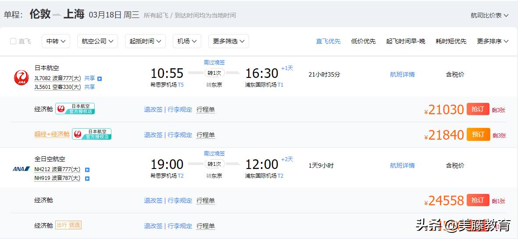The image size is (518, 239).
Task: Click the 共享 label next to JL5601
Action: (x=89, y=87)
